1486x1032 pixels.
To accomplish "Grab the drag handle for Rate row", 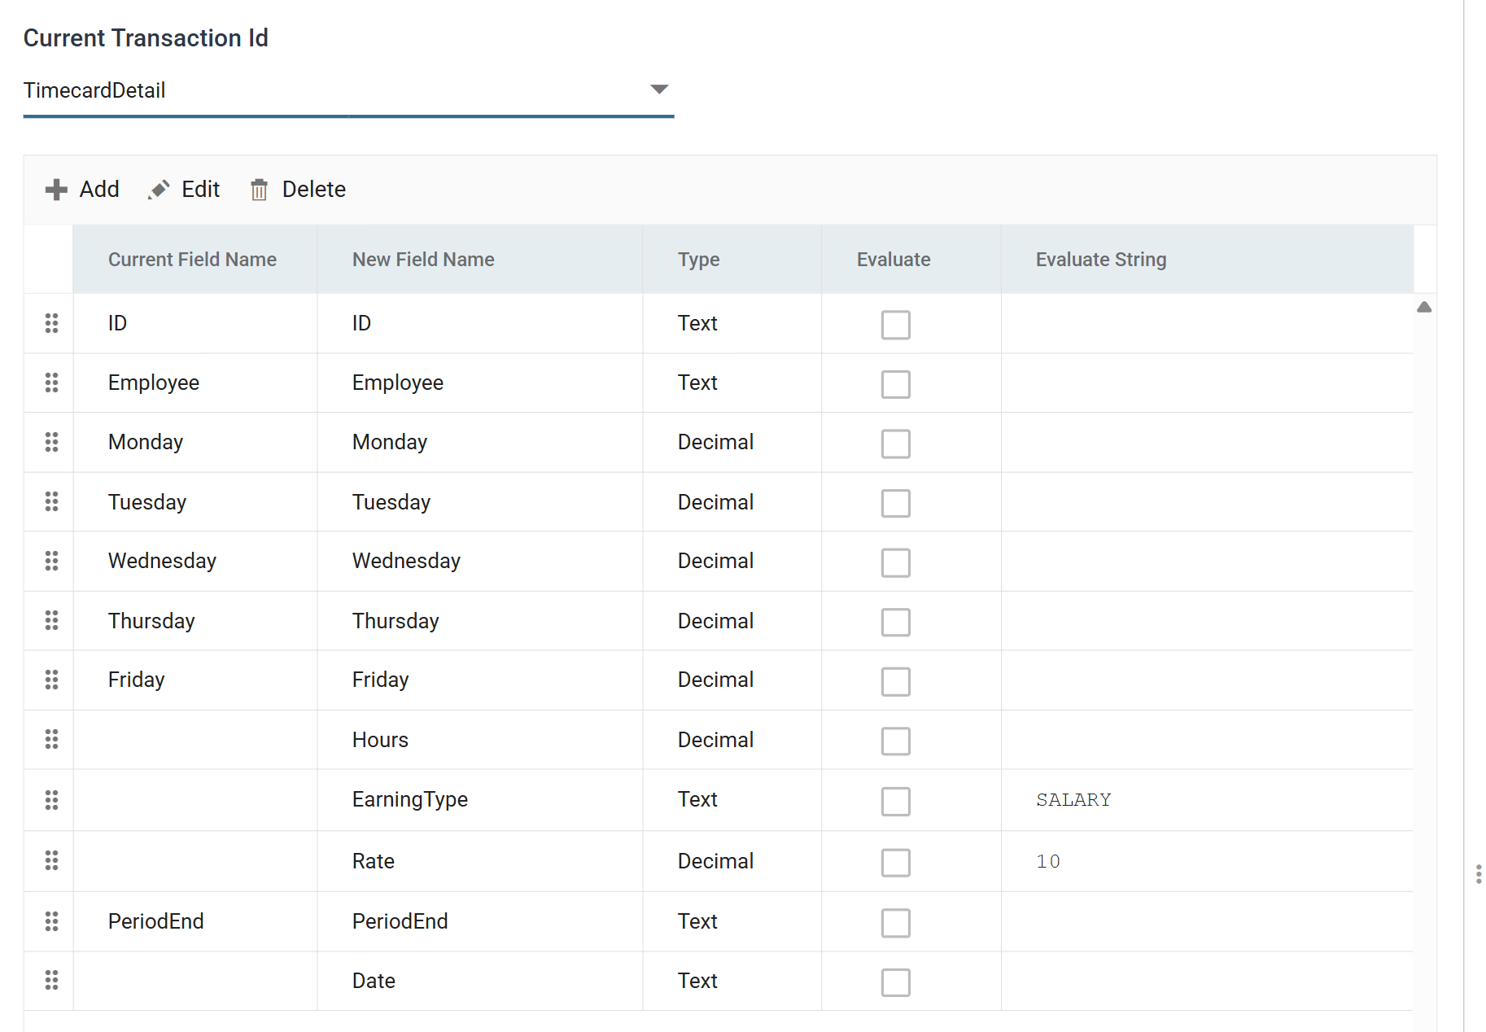I will click(x=51, y=860).
